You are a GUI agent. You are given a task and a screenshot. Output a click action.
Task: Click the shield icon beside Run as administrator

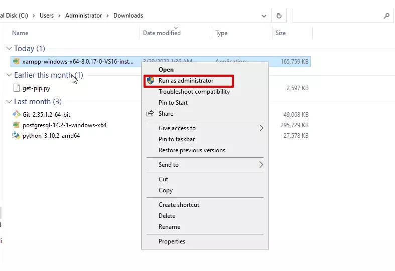tap(150, 81)
